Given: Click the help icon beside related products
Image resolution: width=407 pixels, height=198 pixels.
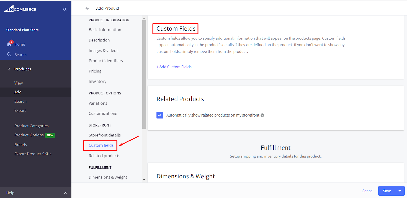Looking at the screenshot, I should click(263, 115).
